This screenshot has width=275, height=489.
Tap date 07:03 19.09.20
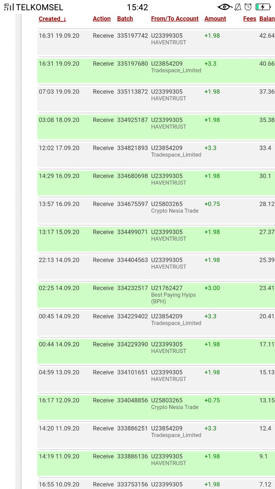point(59,92)
